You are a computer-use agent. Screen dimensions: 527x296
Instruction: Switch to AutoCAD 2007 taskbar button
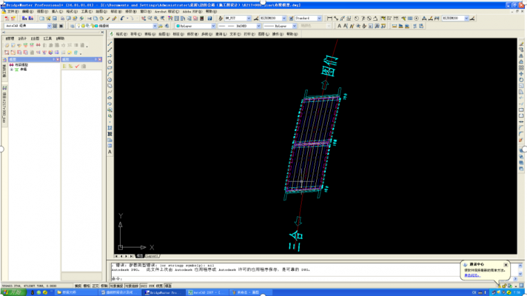tap(207, 293)
